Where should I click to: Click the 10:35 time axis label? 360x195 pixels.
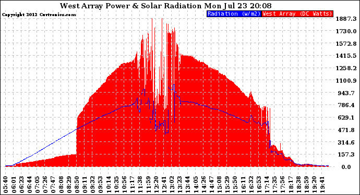point(116,184)
